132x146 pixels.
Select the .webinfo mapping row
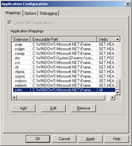(x=63, y=85)
